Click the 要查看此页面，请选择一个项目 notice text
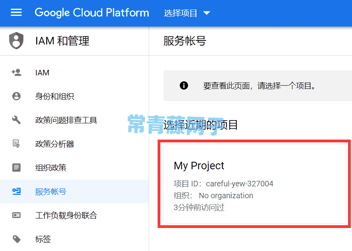This screenshot has height=251, width=352. click(259, 86)
